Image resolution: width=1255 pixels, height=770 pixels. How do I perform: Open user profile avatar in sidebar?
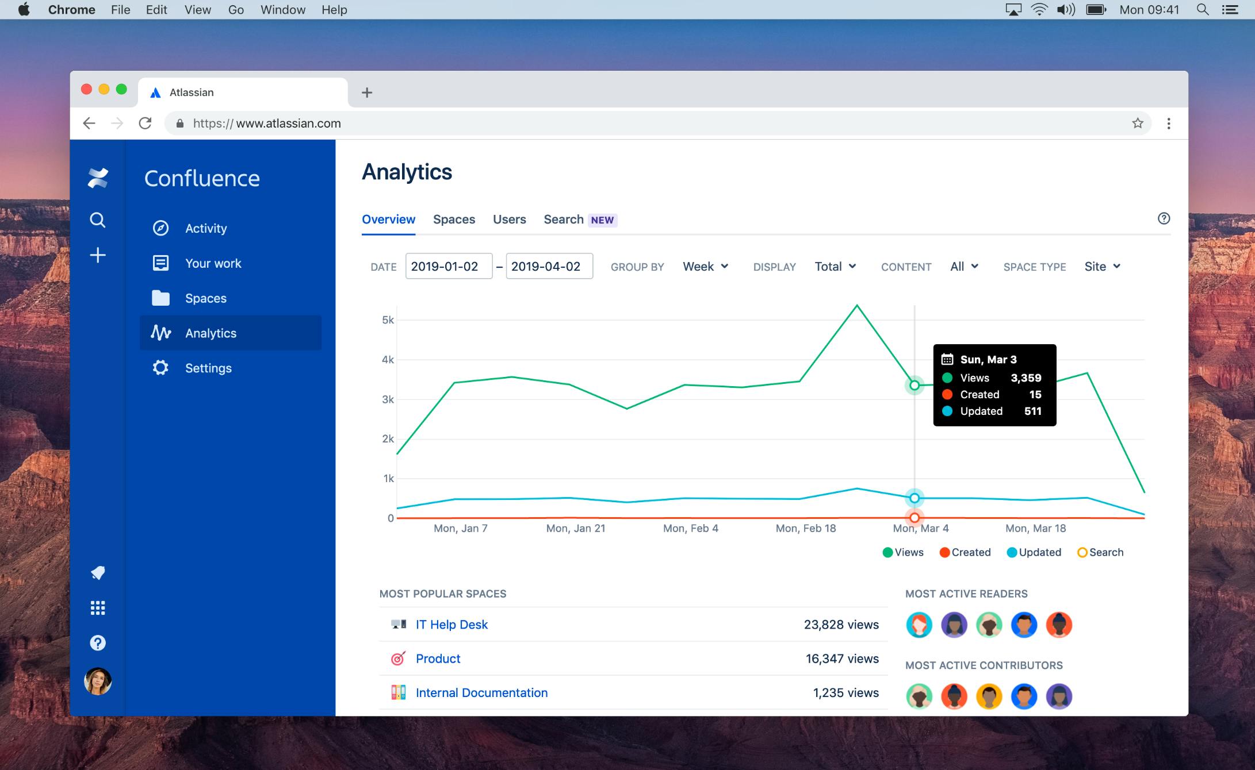98,682
